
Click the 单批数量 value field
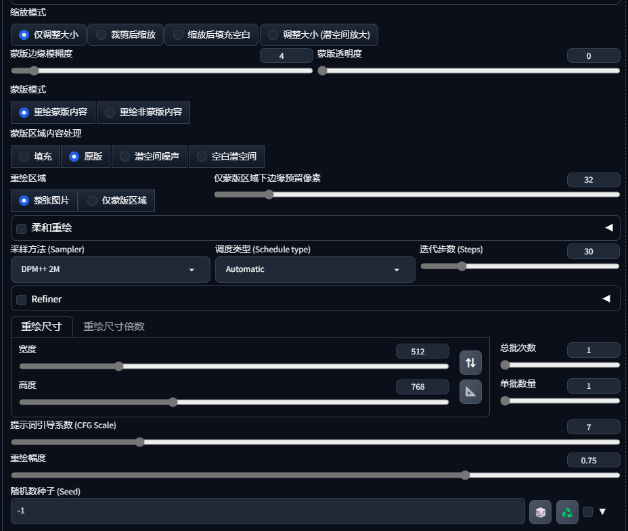[x=593, y=386]
